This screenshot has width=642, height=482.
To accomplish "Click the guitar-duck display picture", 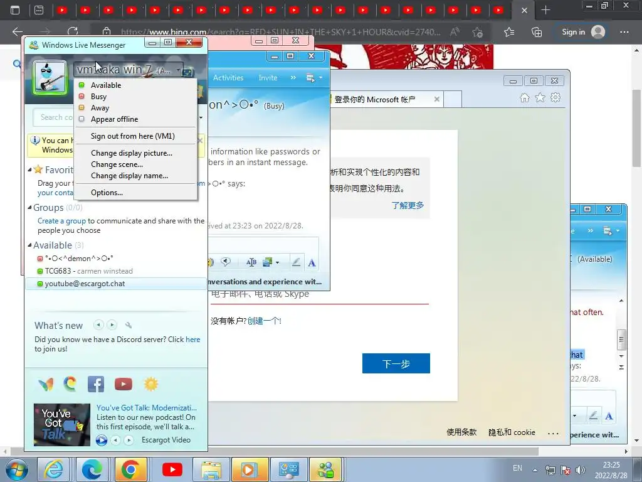I will click(x=50, y=77).
